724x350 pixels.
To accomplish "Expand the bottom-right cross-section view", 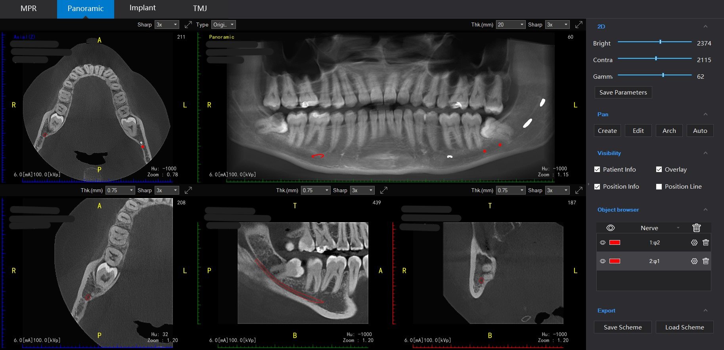I will coord(579,190).
